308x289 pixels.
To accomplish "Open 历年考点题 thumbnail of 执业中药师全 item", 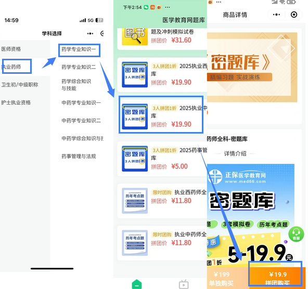I will 135,243.
